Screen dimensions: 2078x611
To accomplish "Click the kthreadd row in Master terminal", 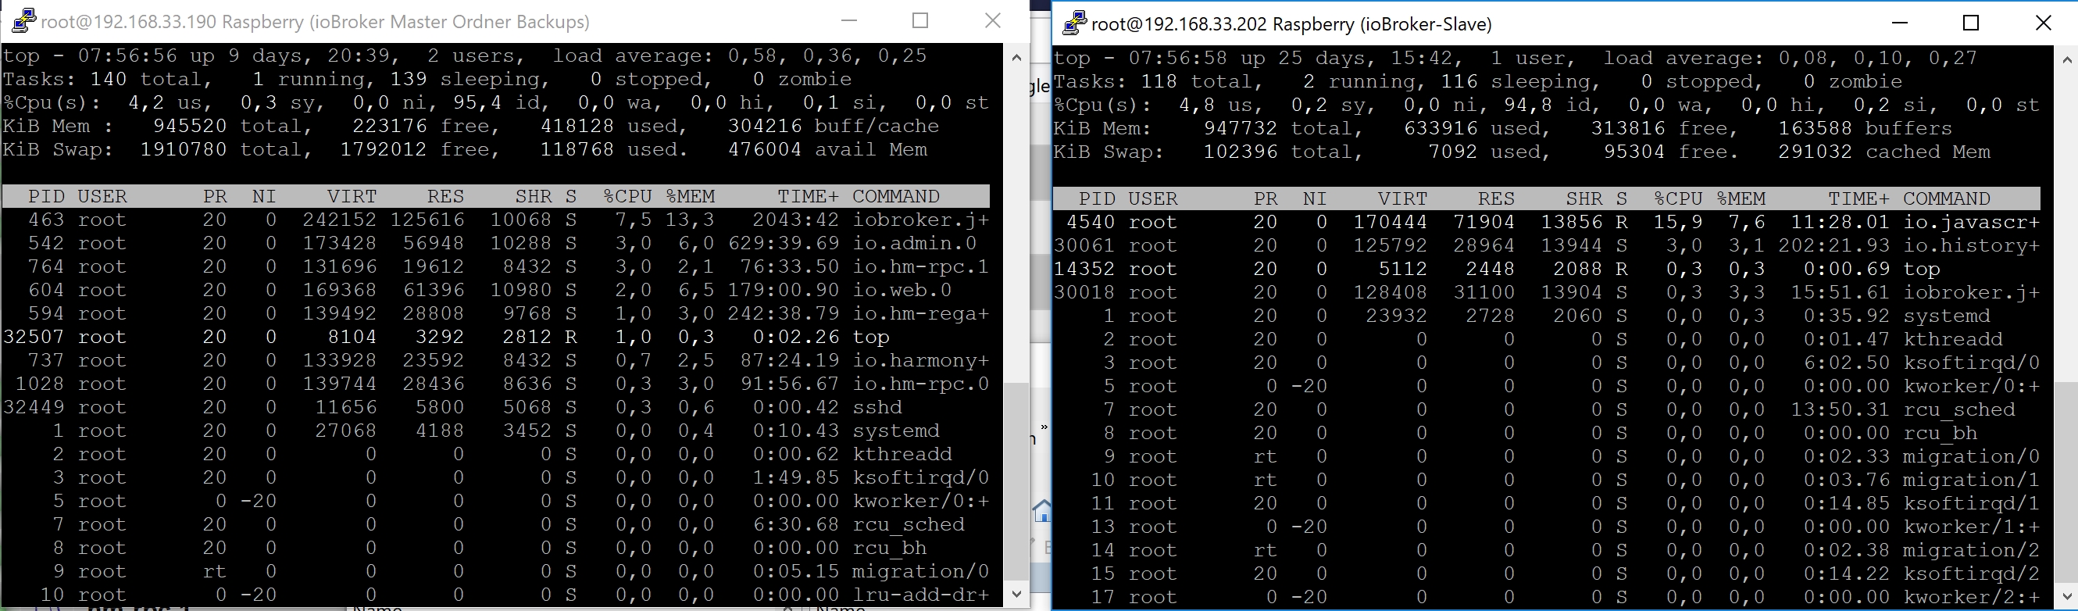I will click(x=496, y=454).
